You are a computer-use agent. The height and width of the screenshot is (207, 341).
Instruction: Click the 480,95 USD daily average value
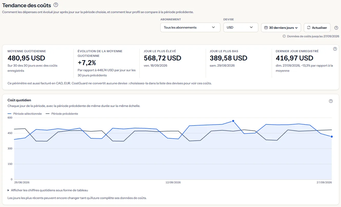[26, 58]
